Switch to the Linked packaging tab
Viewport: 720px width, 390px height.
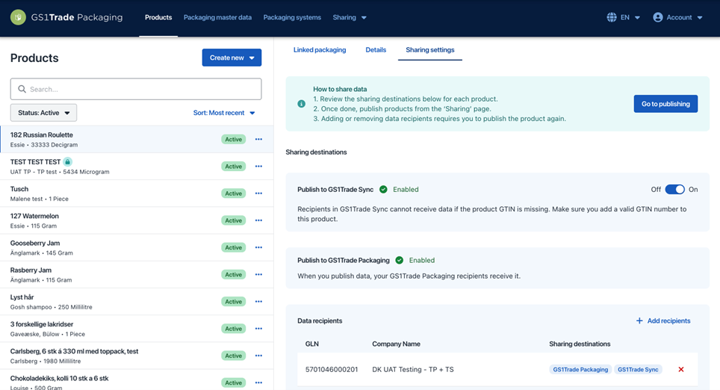pos(320,49)
